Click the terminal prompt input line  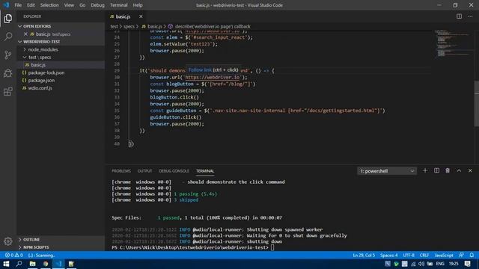coord(193,247)
